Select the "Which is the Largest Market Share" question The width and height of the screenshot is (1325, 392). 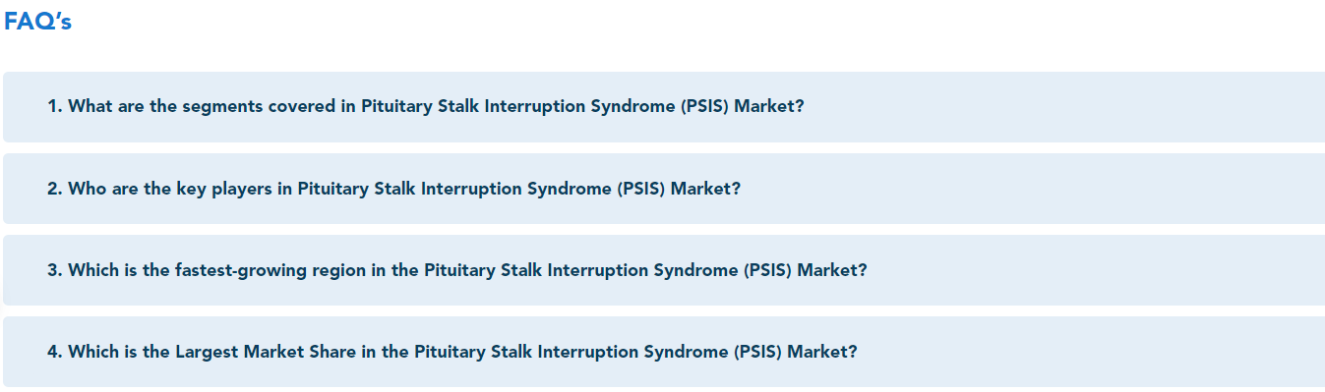pos(452,351)
